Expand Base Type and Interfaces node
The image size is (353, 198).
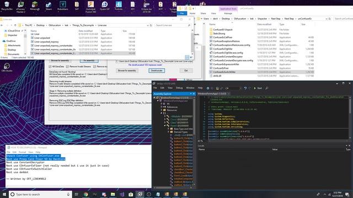pos(168,129)
